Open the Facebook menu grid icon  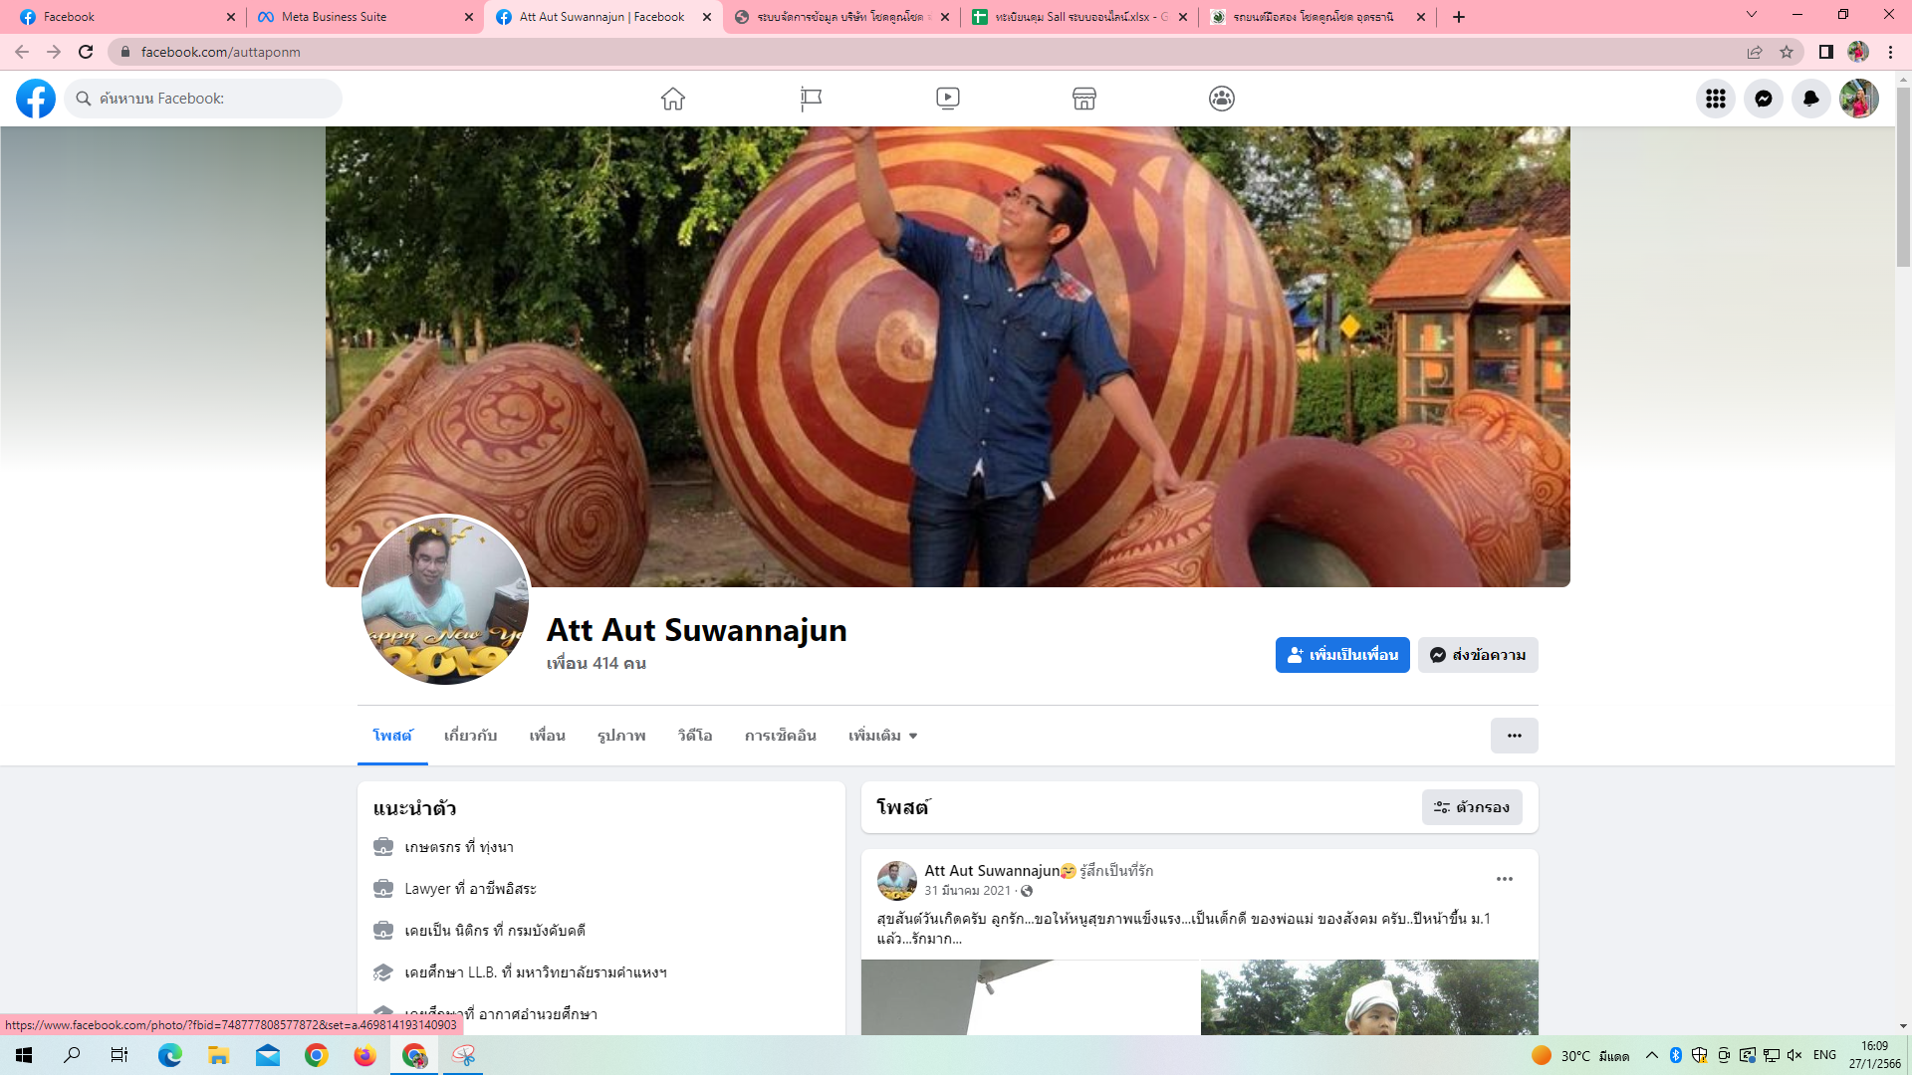click(x=1715, y=99)
